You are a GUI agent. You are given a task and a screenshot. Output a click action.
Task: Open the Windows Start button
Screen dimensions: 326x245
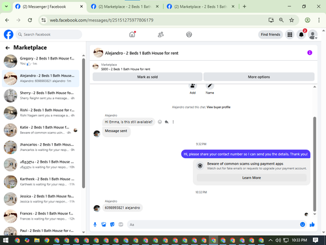click(x=6, y=240)
